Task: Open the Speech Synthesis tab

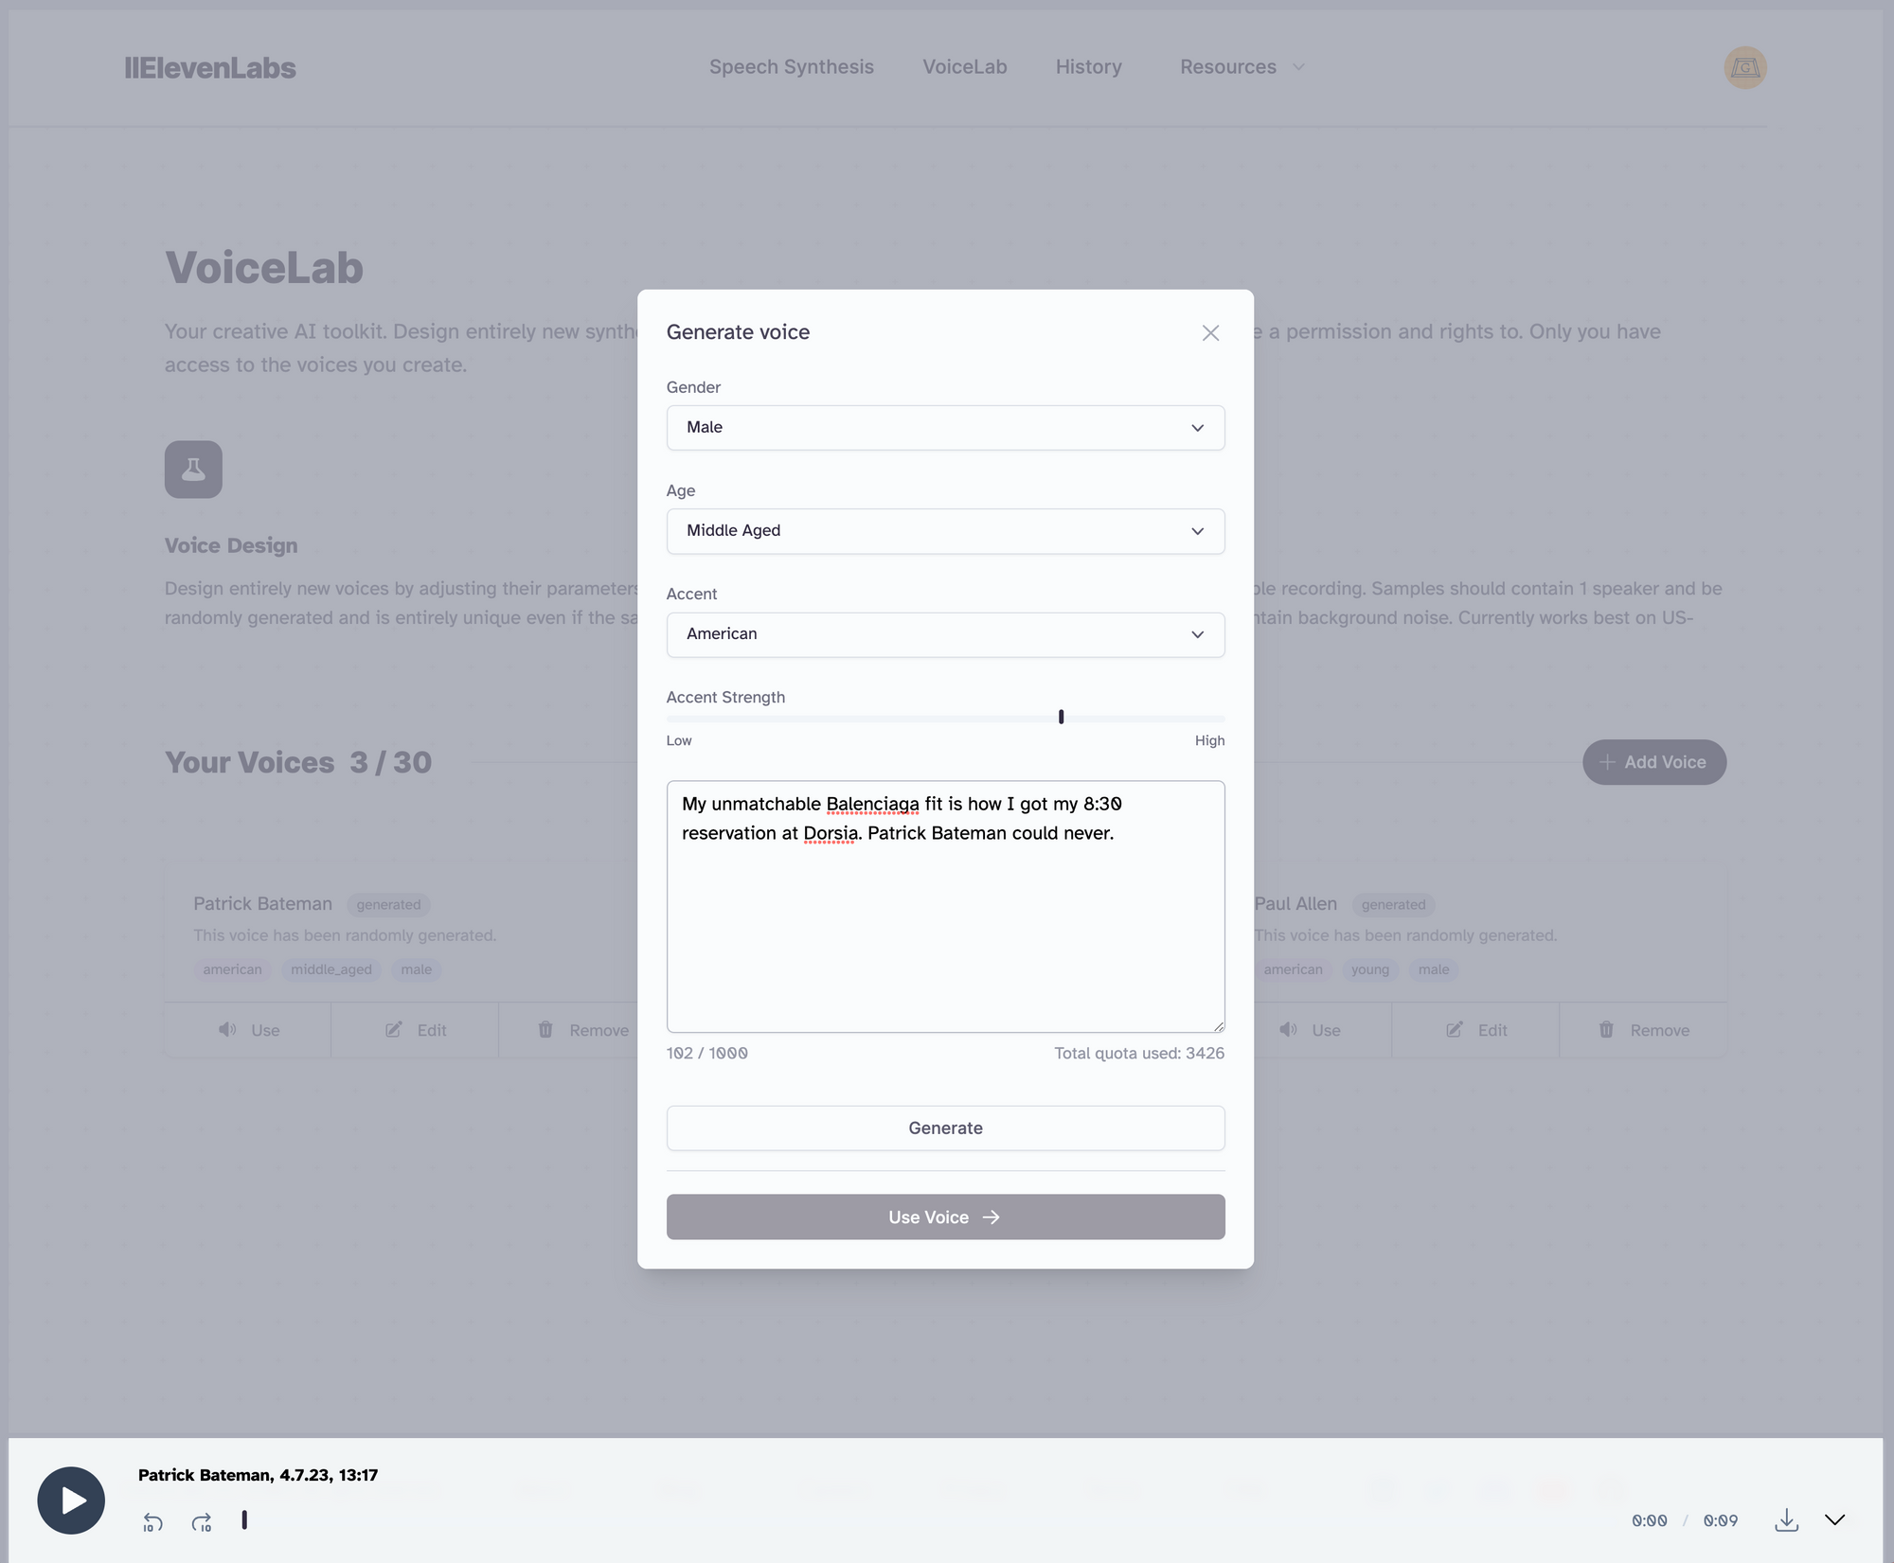Action: tap(792, 66)
